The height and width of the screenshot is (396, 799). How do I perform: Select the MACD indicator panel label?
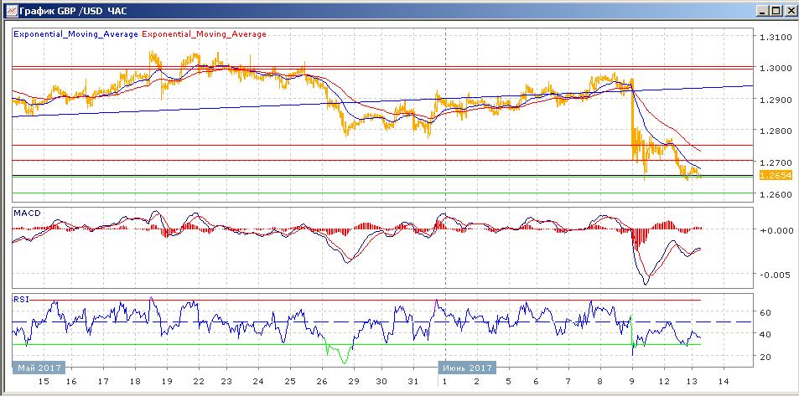pyautogui.click(x=28, y=213)
